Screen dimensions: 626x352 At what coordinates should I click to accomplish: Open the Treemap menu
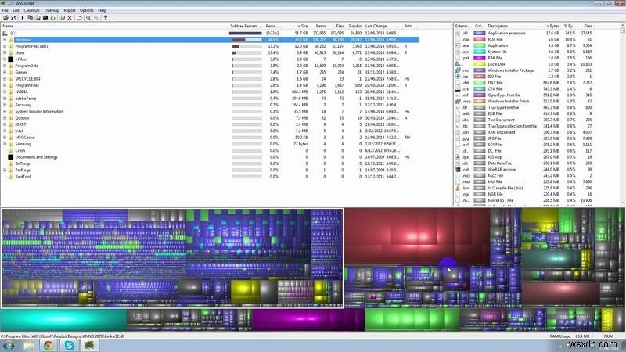52,10
